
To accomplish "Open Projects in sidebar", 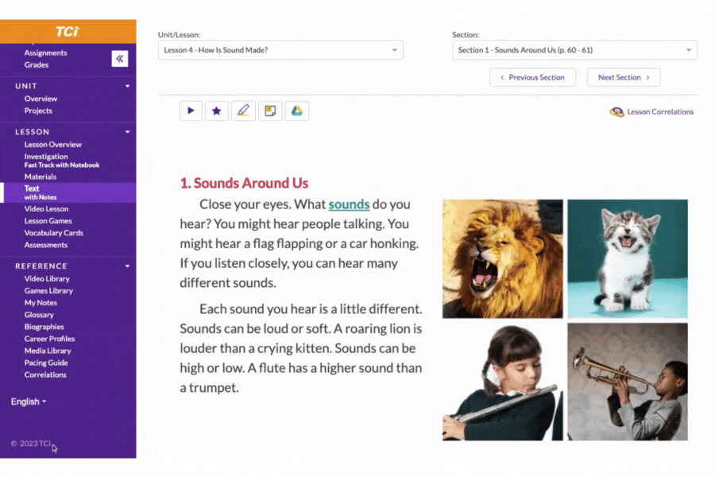I will coord(38,111).
